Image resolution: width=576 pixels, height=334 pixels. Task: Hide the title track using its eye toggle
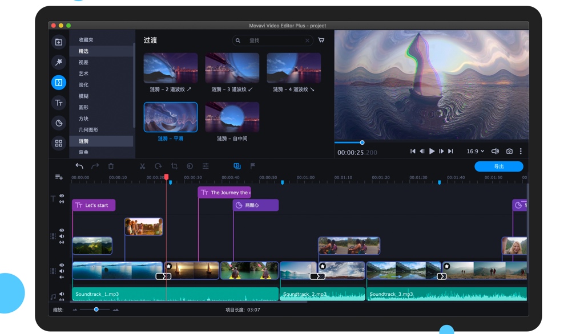[62, 196]
